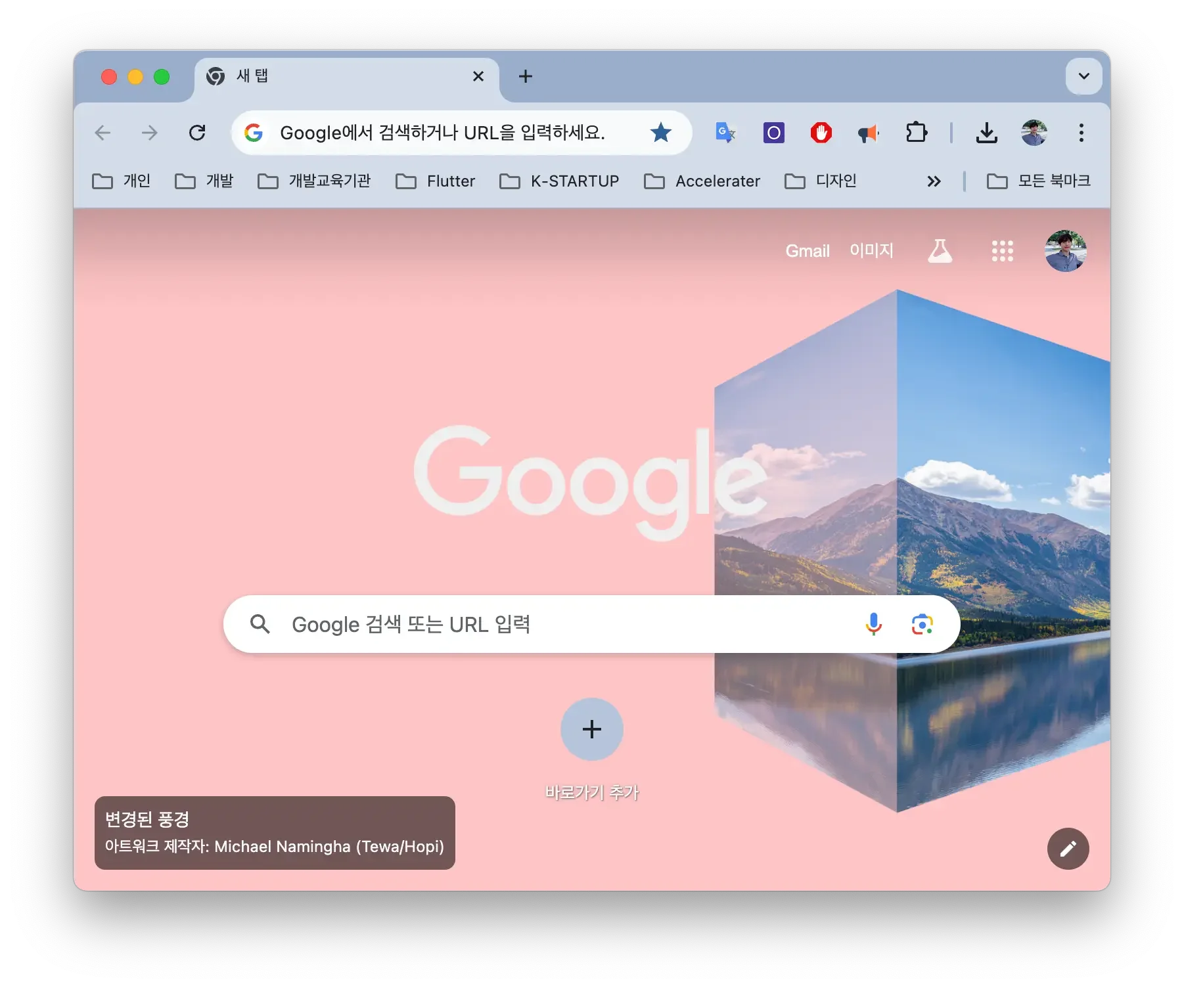This screenshot has width=1184, height=988.
Task: Go back to the previous page
Action: point(102,133)
